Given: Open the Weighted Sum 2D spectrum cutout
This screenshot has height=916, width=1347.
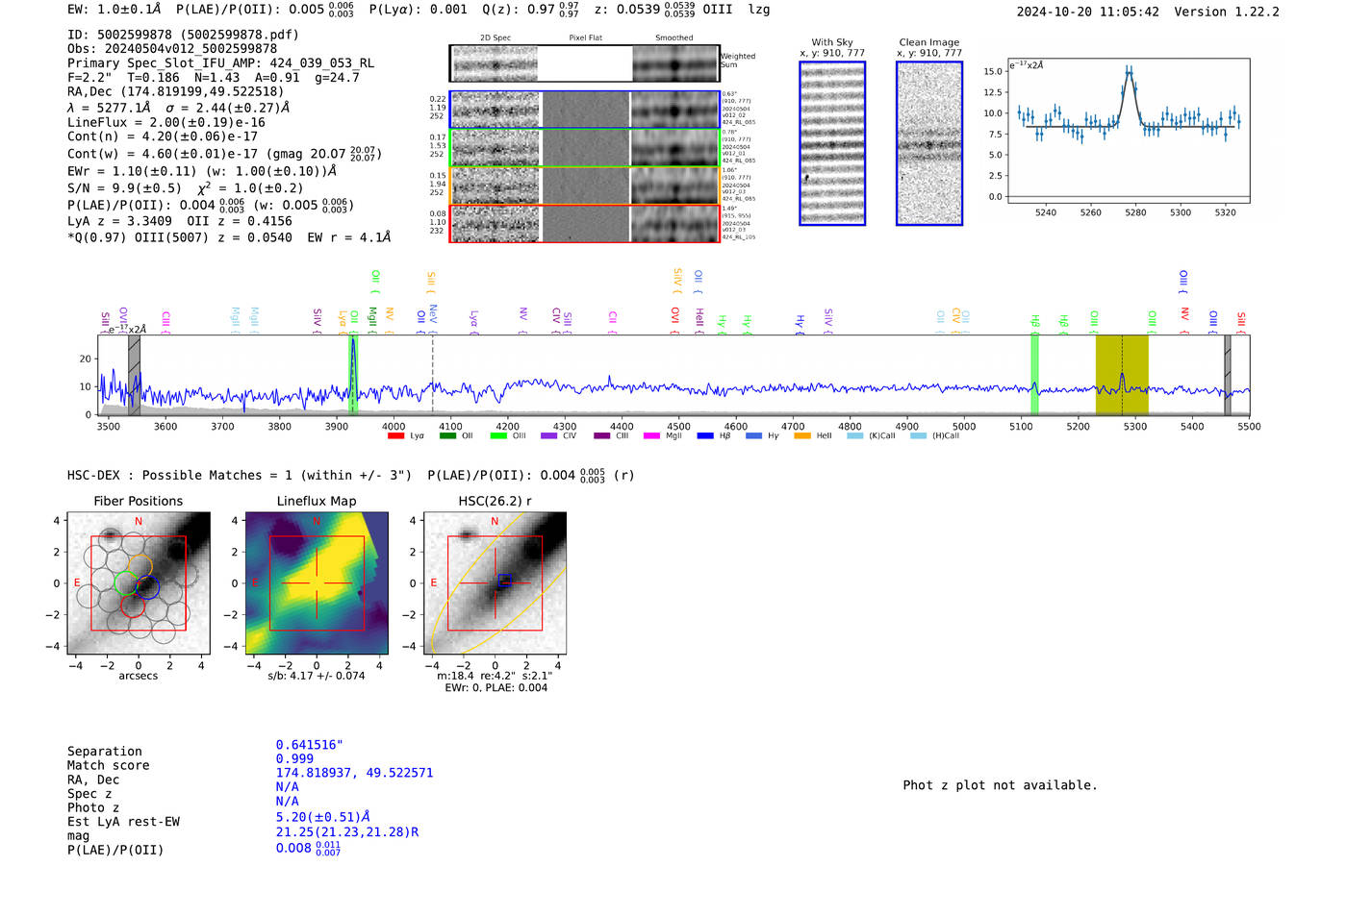Looking at the screenshot, I should [x=584, y=63].
